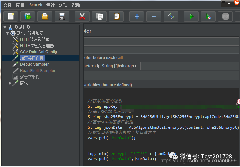Click the New test plan toolbar icon
This screenshot has width=240, height=167.
[x=11, y=16]
